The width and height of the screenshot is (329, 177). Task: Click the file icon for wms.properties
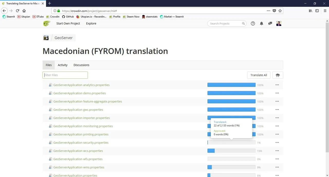[x=51, y=167]
